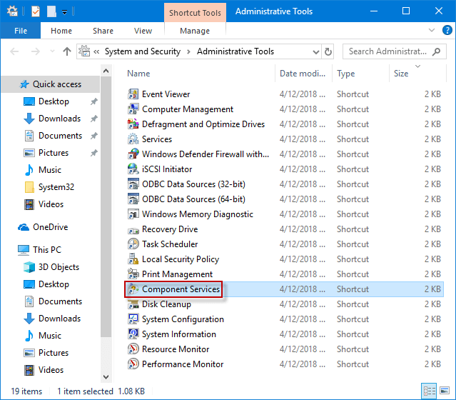The height and width of the screenshot is (400, 456).
Task: Click the Recovery Drive icon
Action: coord(133,230)
